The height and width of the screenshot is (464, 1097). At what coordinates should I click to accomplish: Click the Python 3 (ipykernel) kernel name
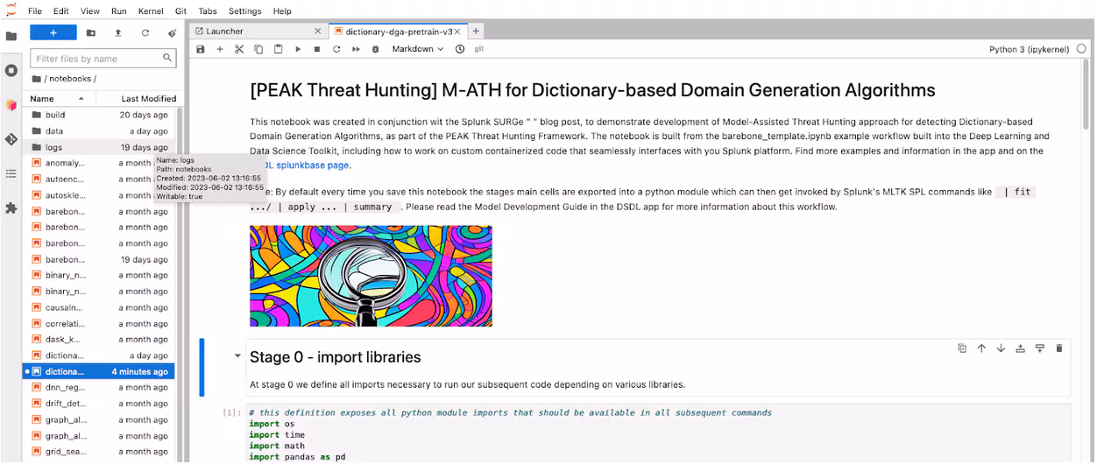[1028, 50]
